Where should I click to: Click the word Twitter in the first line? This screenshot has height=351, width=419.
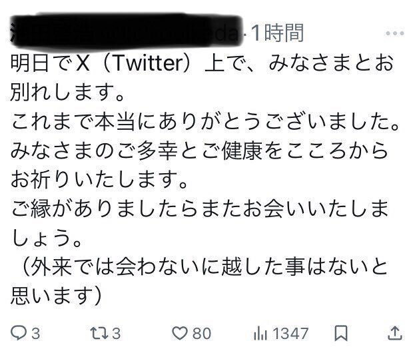tap(148, 63)
